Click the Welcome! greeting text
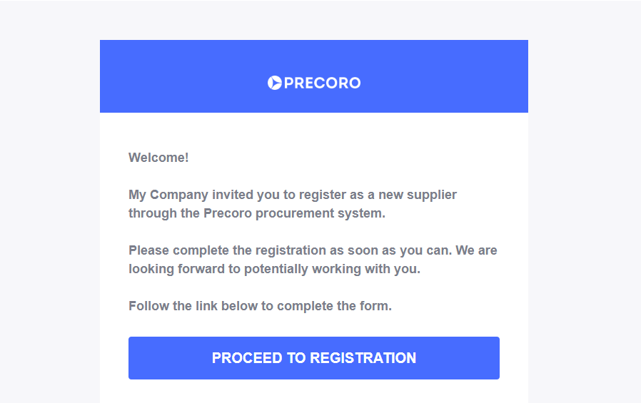Image resolution: width=641 pixels, height=403 pixels. click(158, 158)
